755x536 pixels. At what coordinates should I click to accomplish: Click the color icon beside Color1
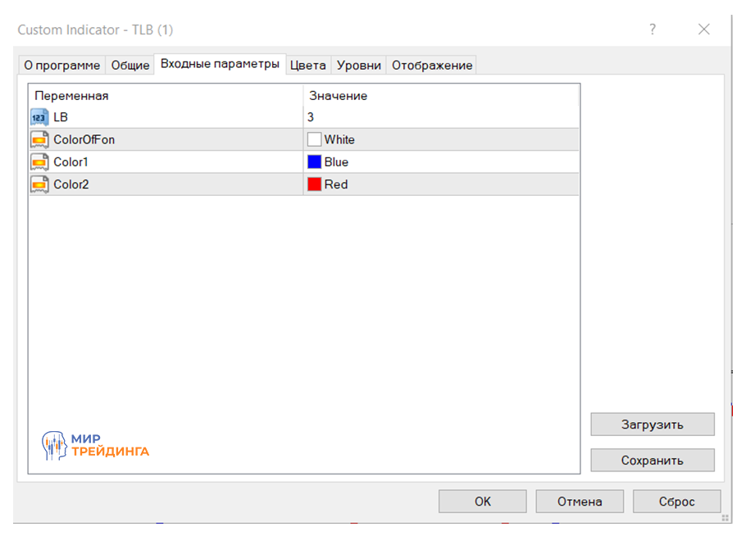tap(40, 162)
